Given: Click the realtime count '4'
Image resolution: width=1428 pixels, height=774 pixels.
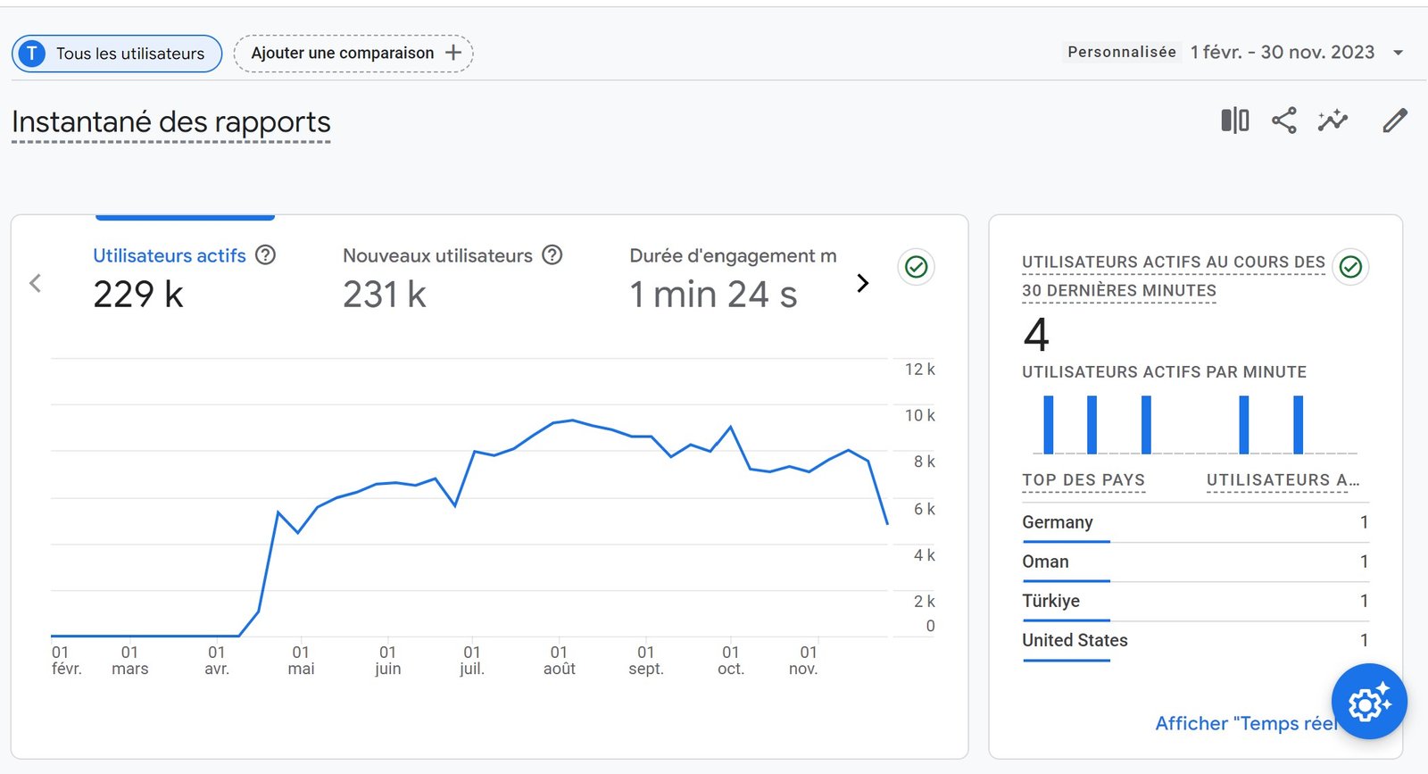Looking at the screenshot, I should tap(1036, 335).
